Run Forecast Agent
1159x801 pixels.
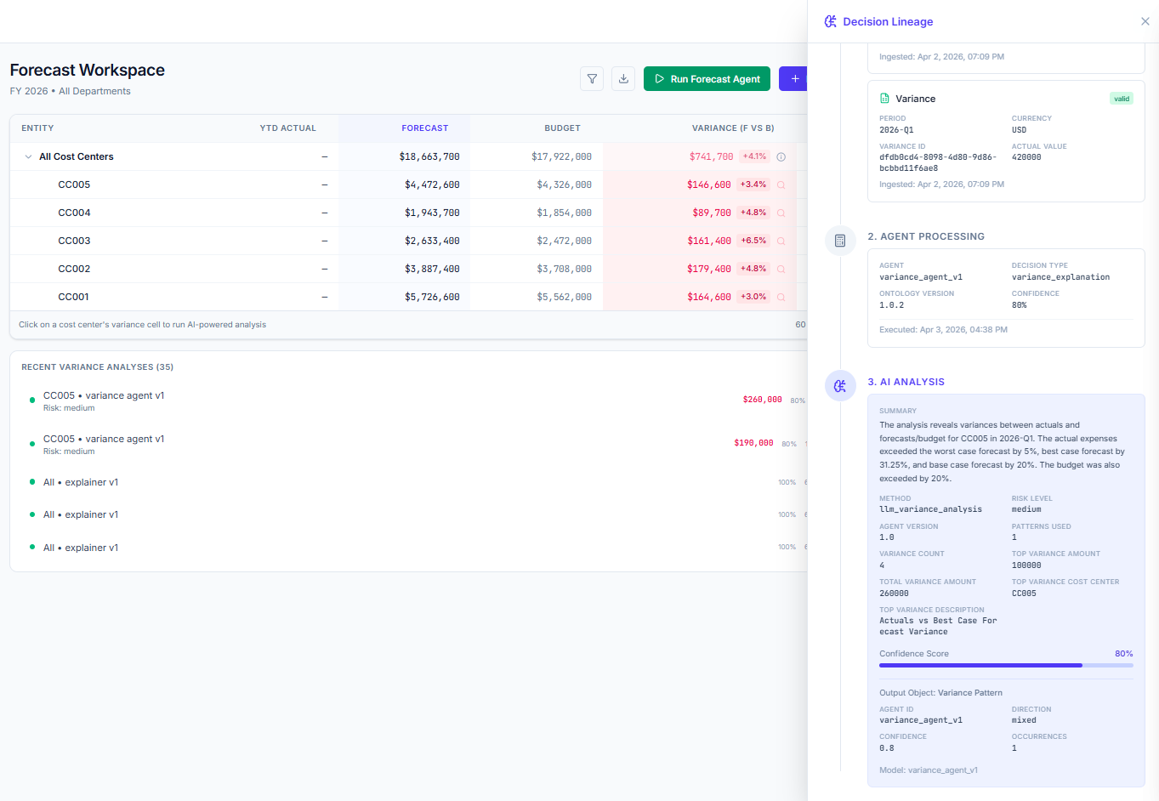pos(707,78)
